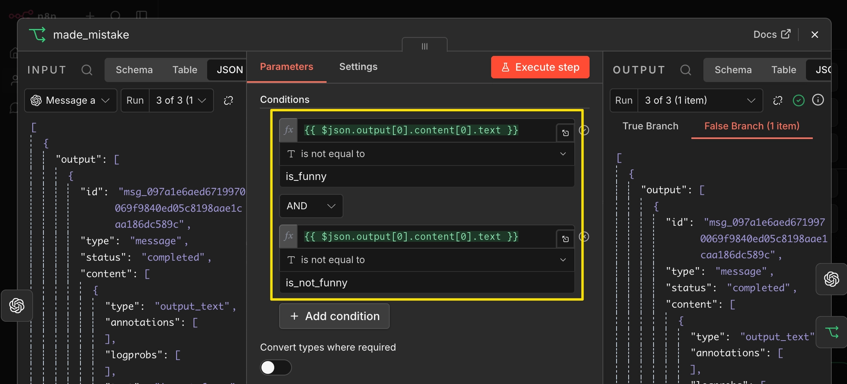
Task: Open the Message a node dropdown
Action: pyautogui.click(x=71, y=100)
